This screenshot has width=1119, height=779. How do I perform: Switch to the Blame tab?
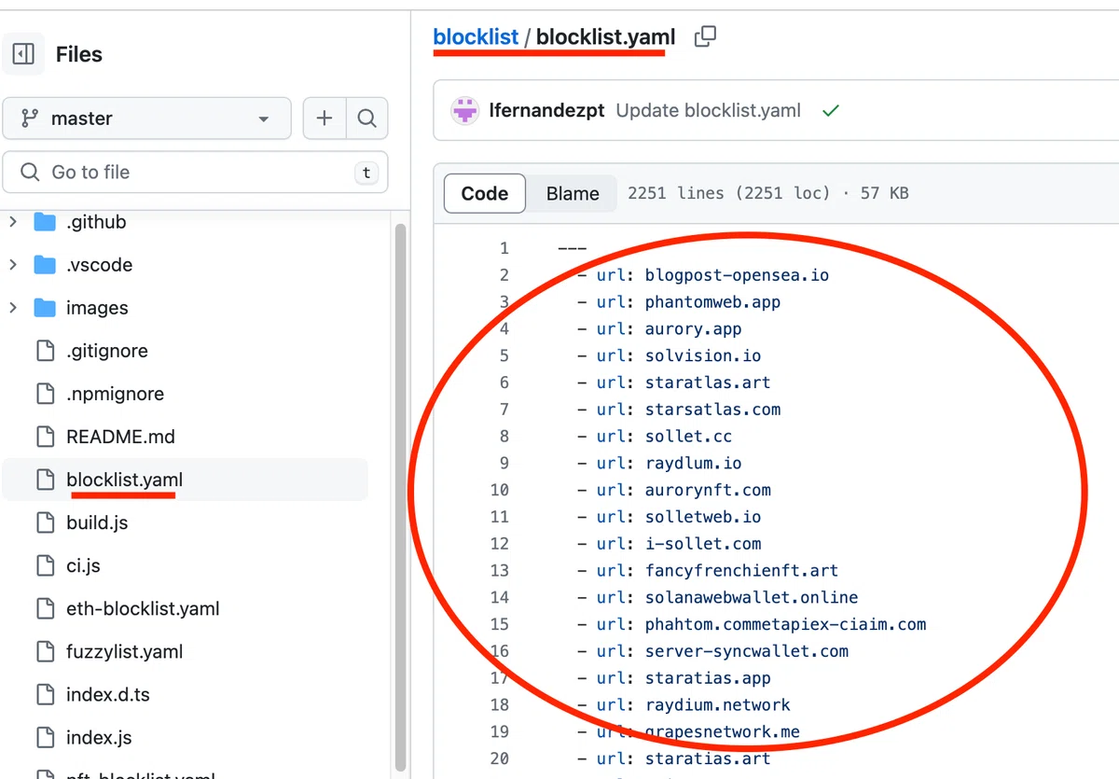pos(573,193)
